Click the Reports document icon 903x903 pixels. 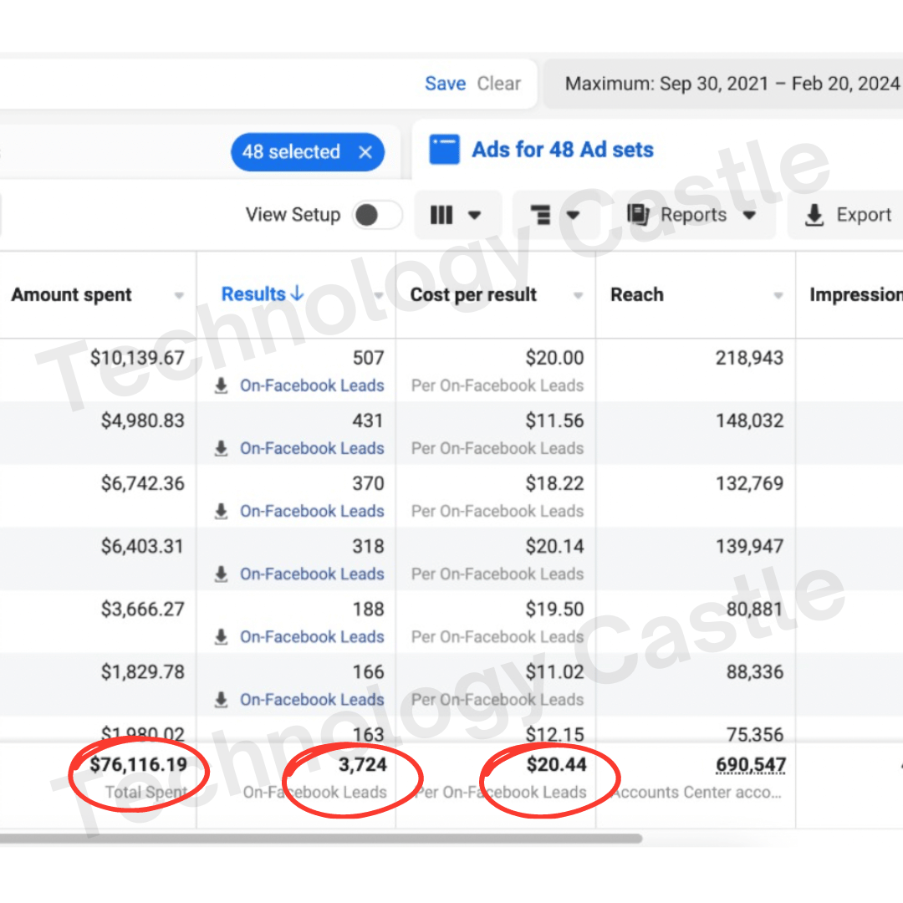[639, 215]
